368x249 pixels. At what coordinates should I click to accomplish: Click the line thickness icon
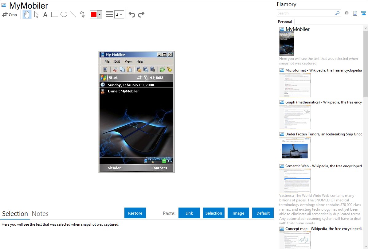(x=110, y=14)
